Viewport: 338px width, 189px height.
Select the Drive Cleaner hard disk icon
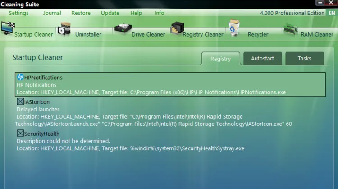(x=123, y=29)
